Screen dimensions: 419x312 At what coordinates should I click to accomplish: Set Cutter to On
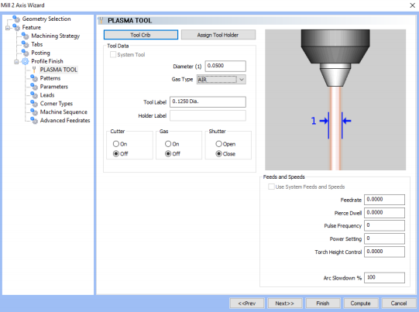pyautogui.click(x=115, y=144)
